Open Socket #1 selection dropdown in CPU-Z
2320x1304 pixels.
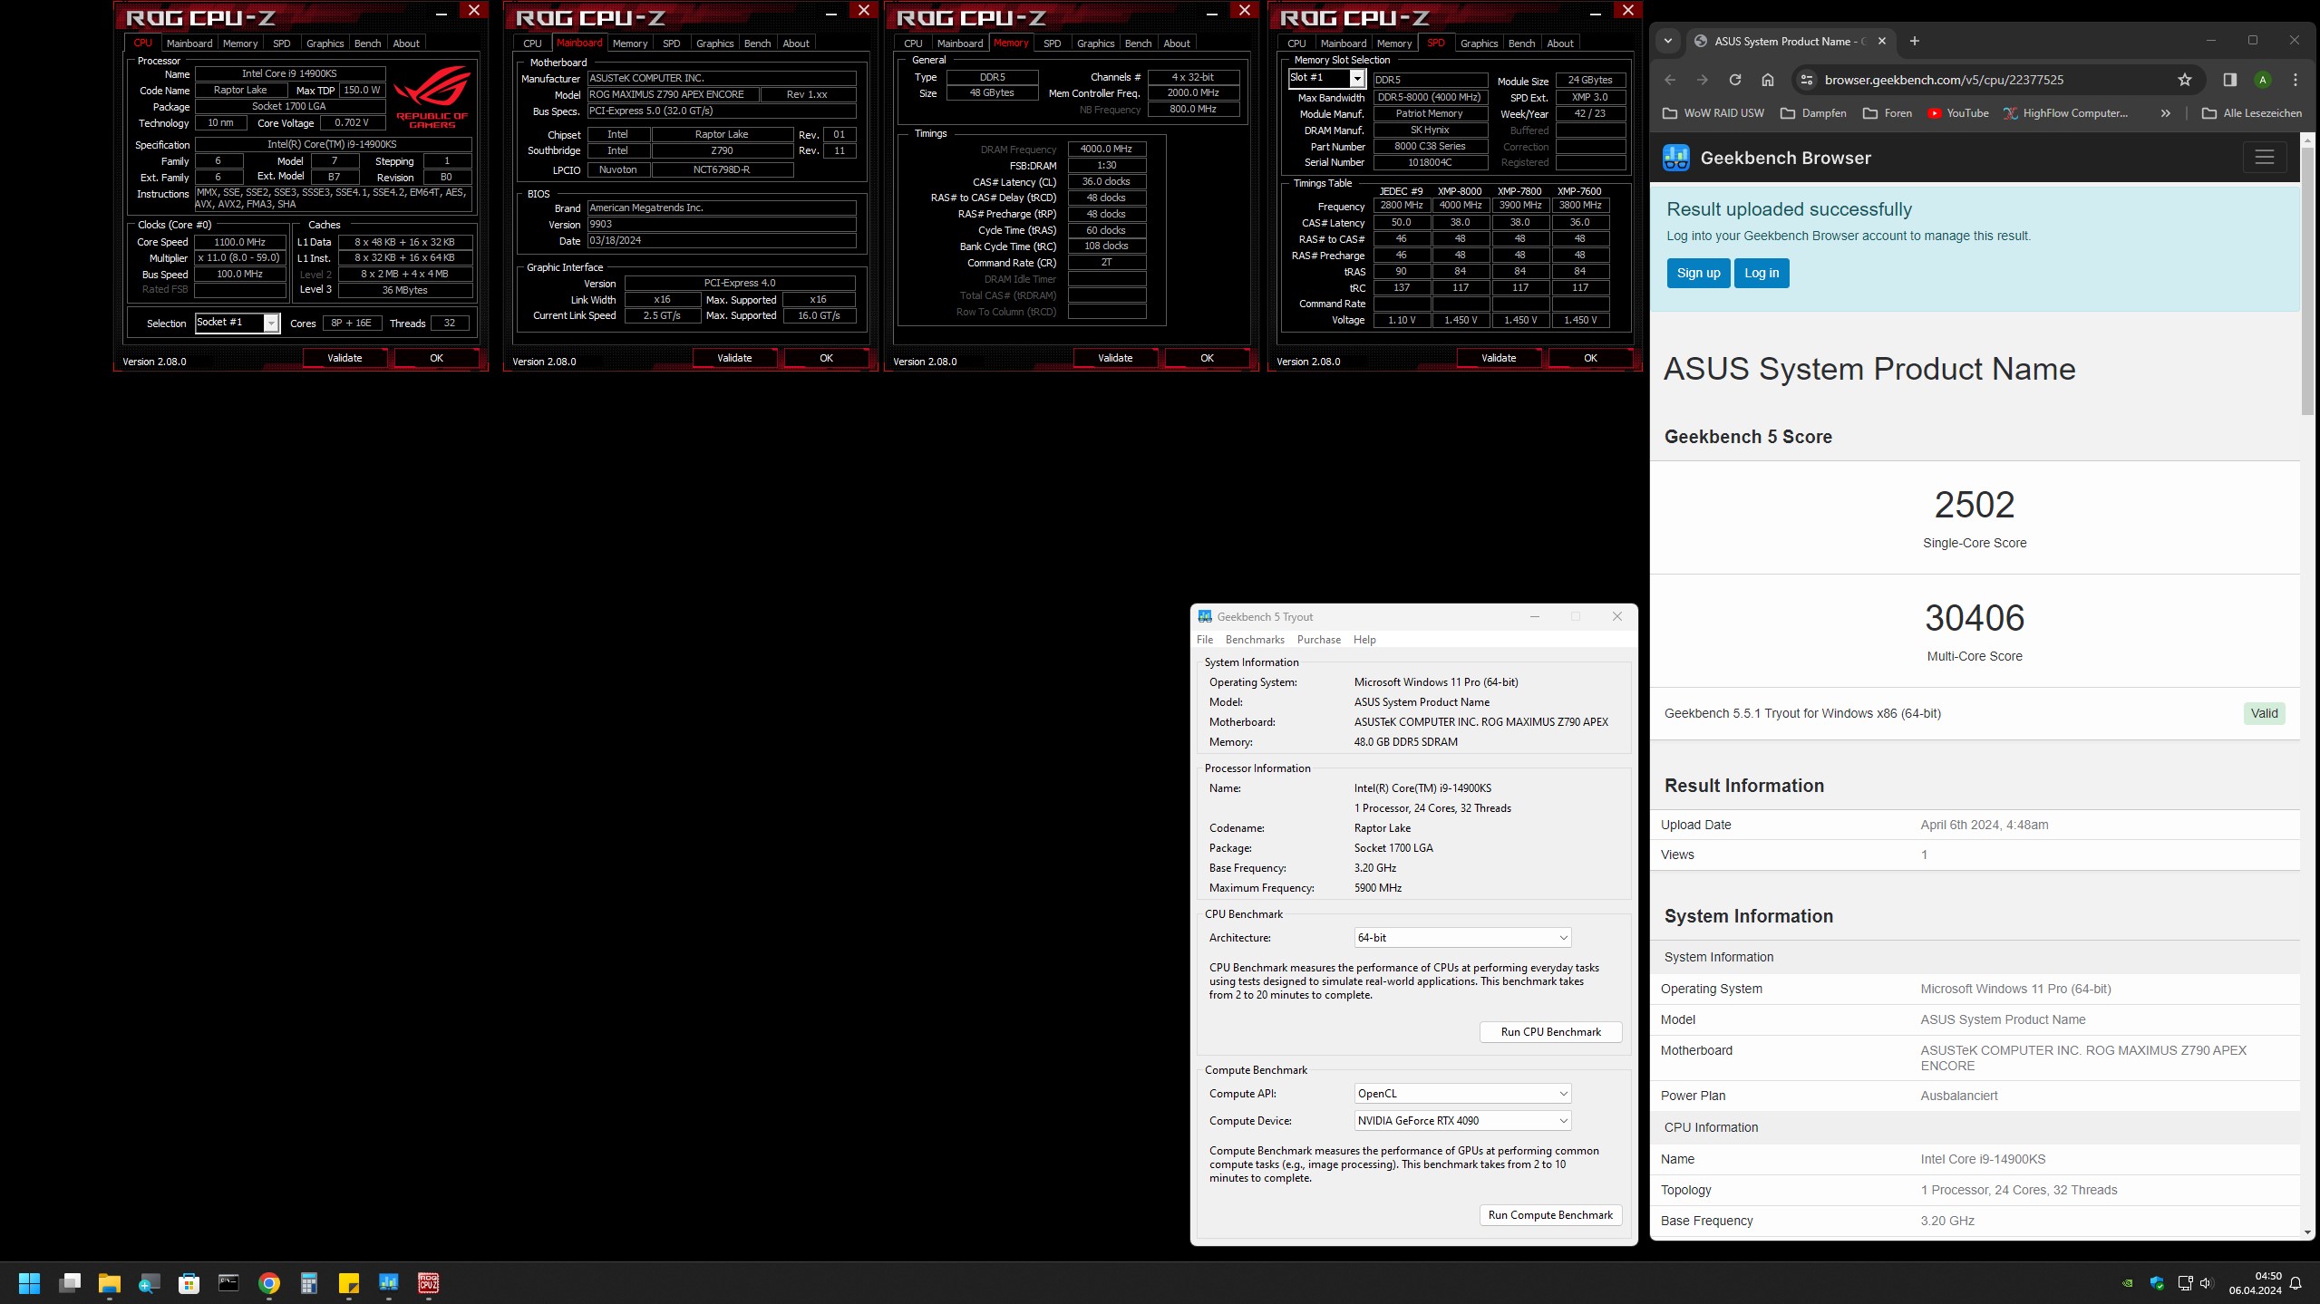[238, 323]
